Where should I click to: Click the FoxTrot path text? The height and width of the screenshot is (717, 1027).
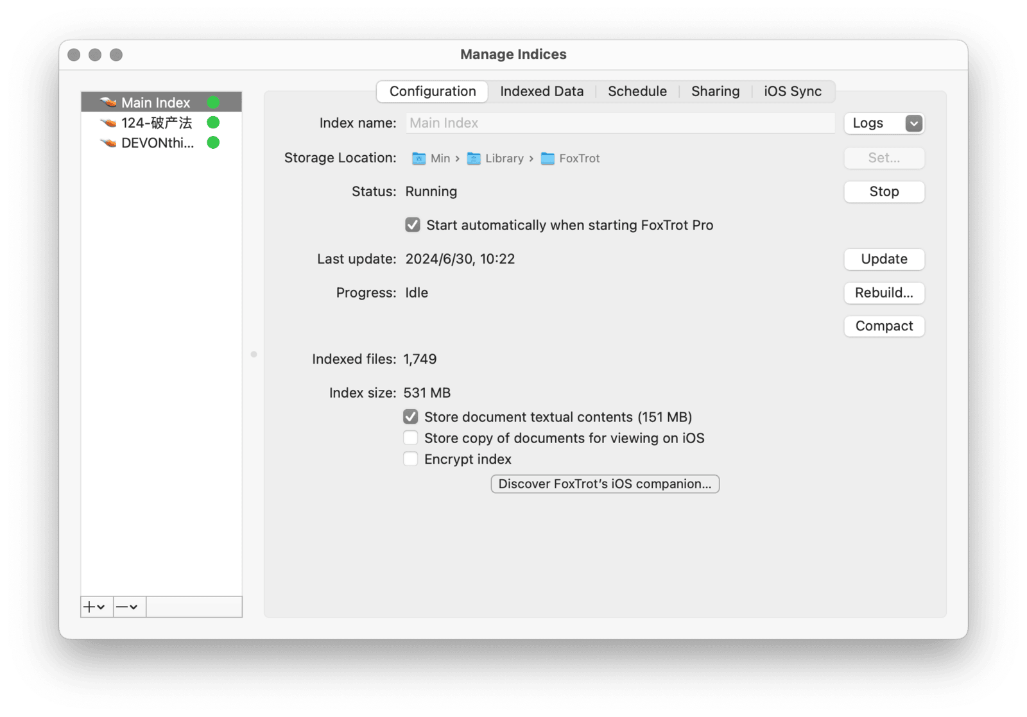pos(580,158)
